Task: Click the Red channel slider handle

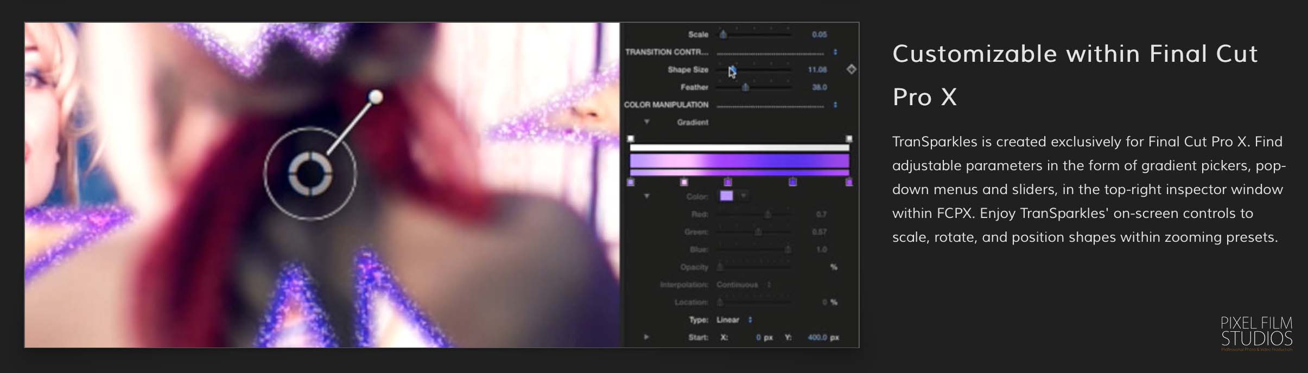Action: pyautogui.click(x=767, y=215)
